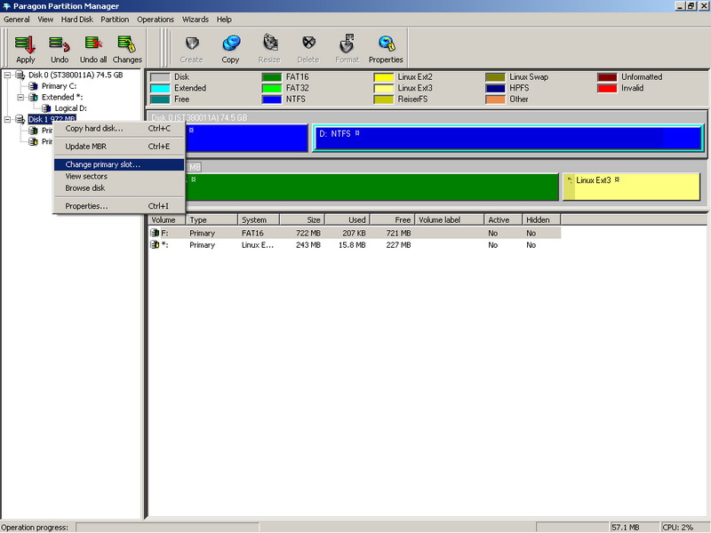This screenshot has height=533, width=711.
Task: Collapse the Disk 1 tree node
Action: [x=7, y=119]
